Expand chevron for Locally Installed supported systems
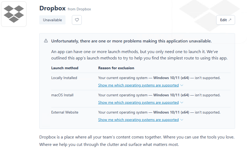Viewport: 247px width, 152px height. 182,85
